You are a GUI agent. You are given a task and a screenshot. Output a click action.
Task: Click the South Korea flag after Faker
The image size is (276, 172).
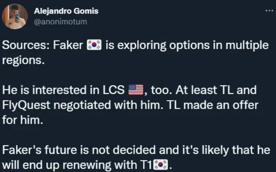click(x=94, y=45)
